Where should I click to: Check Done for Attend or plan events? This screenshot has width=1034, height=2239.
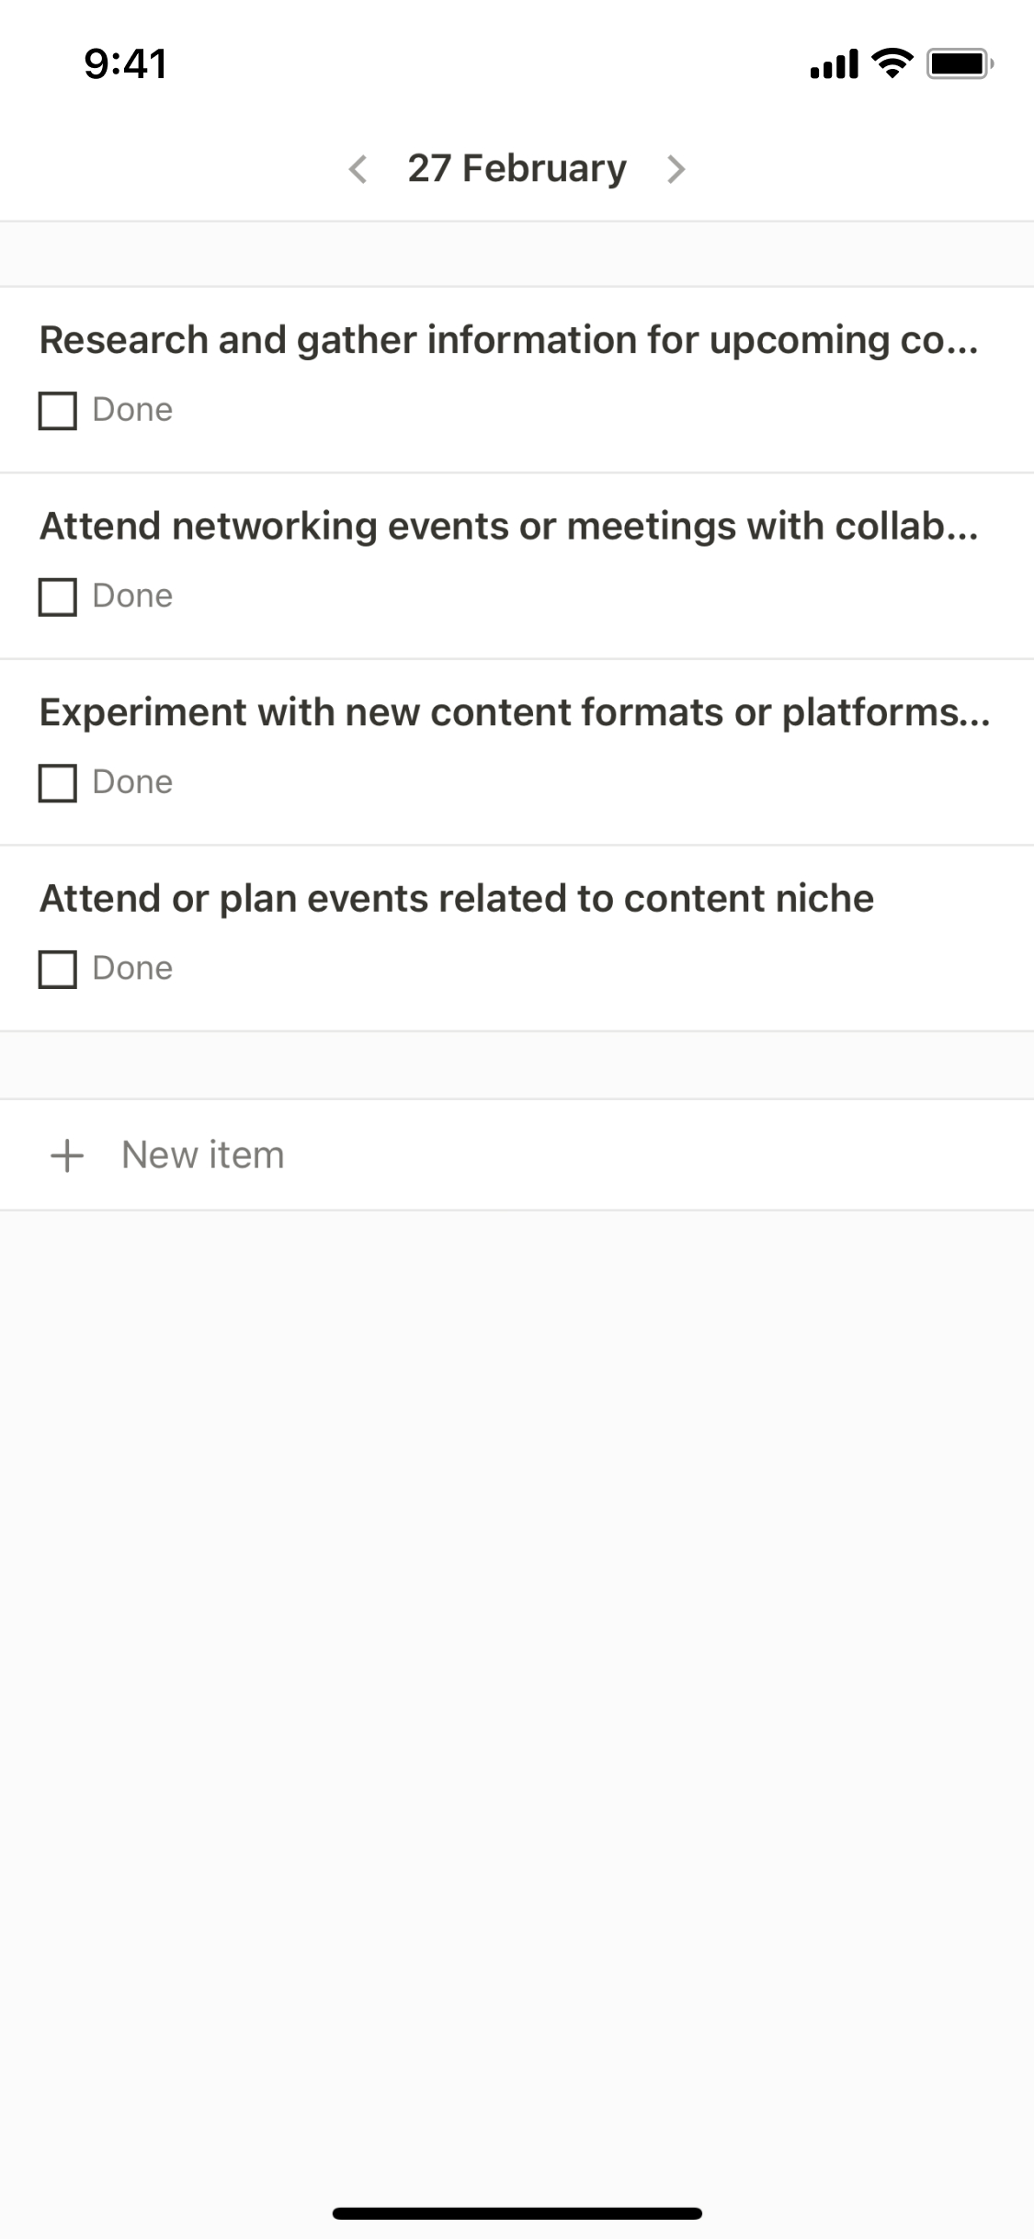tap(57, 970)
